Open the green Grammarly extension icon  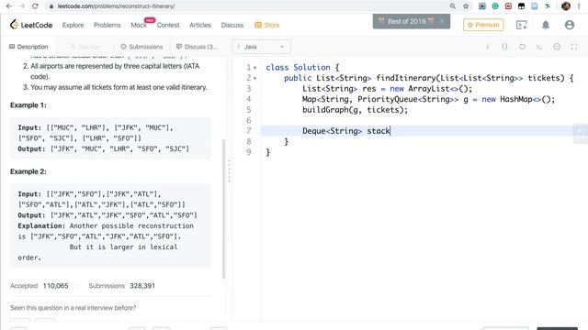[495, 6]
